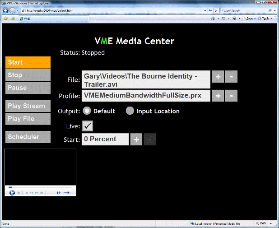
Task: Play video in embedded media player
Action: coord(12,193)
